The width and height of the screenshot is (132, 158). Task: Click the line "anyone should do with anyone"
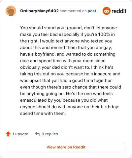pyautogui.click(x=70, y=107)
